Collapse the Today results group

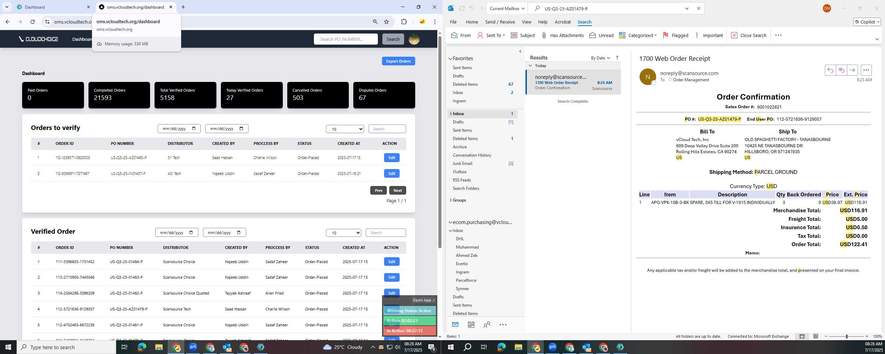530,66
